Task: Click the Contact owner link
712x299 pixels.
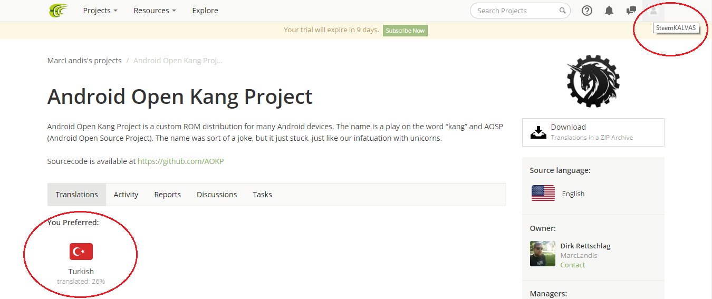Action: click(x=573, y=265)
